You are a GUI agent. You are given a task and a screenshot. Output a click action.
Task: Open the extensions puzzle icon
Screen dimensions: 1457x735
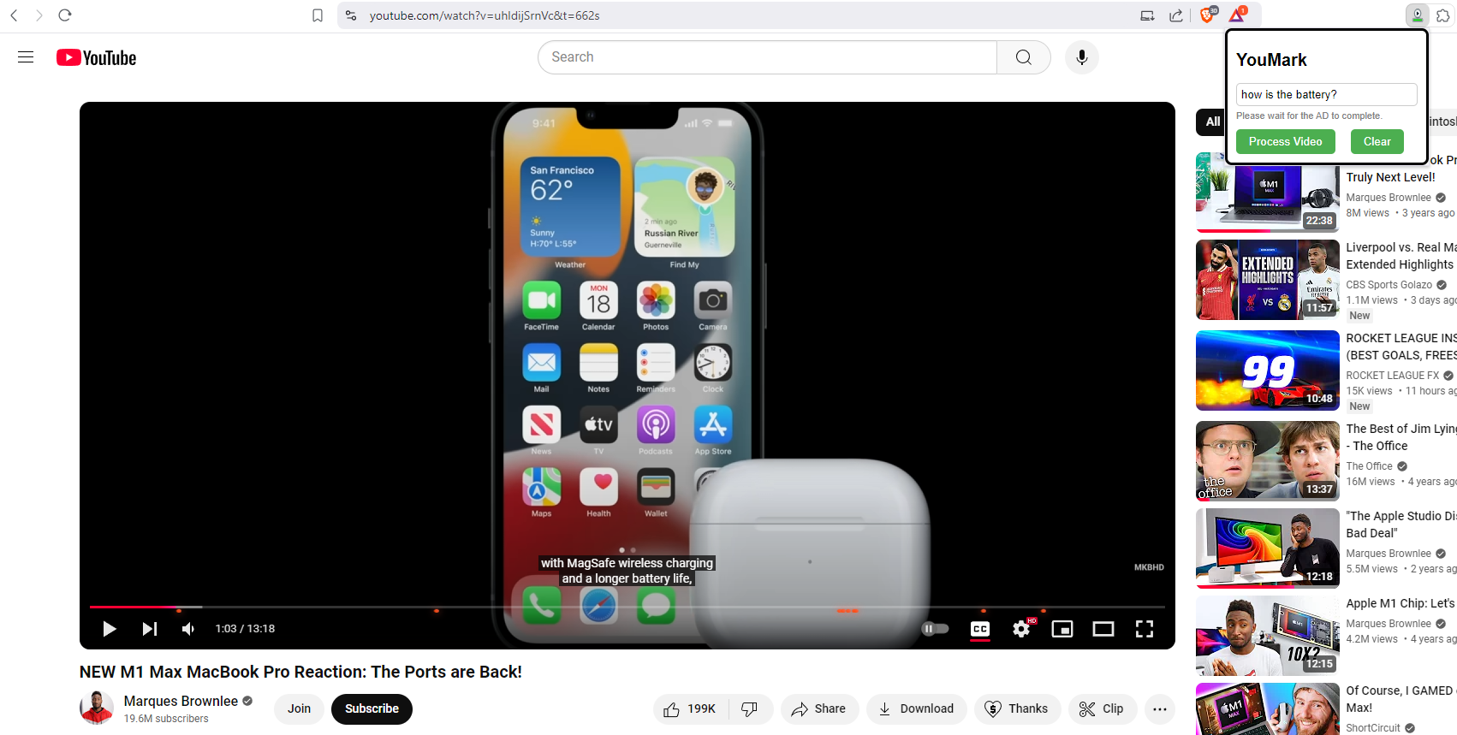(x=1443, y=15)
